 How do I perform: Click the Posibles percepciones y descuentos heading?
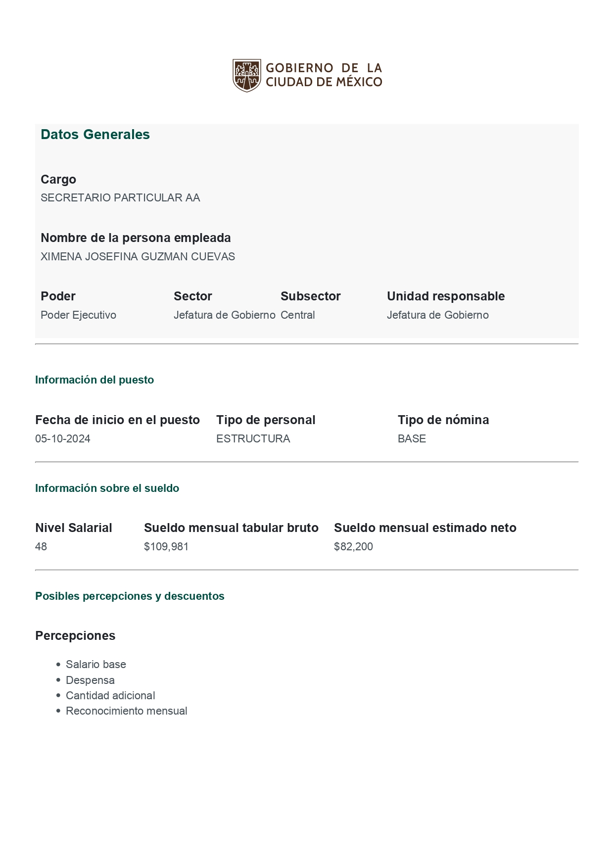coord(130,596)
